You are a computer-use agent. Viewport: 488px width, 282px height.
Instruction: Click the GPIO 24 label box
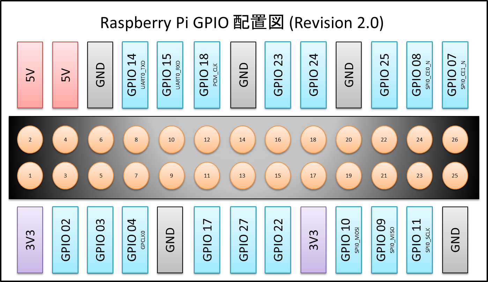coord(313,75)
